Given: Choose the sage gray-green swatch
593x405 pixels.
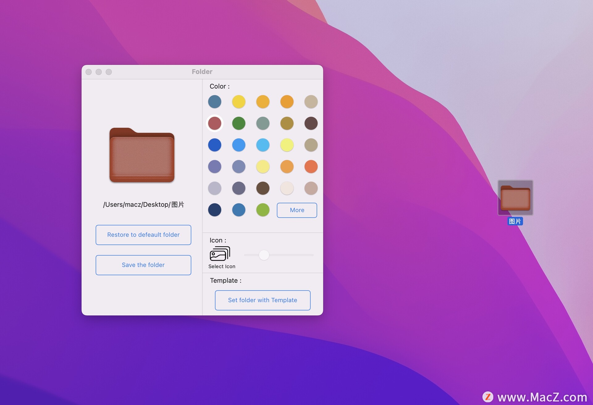Looking at the screenshot, I should (263, 123).
